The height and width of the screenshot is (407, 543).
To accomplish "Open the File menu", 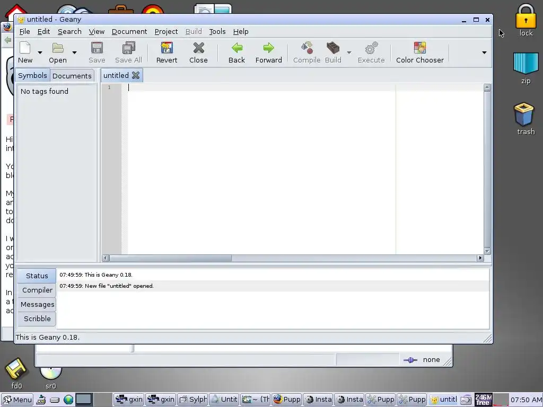I will [24, 31].
